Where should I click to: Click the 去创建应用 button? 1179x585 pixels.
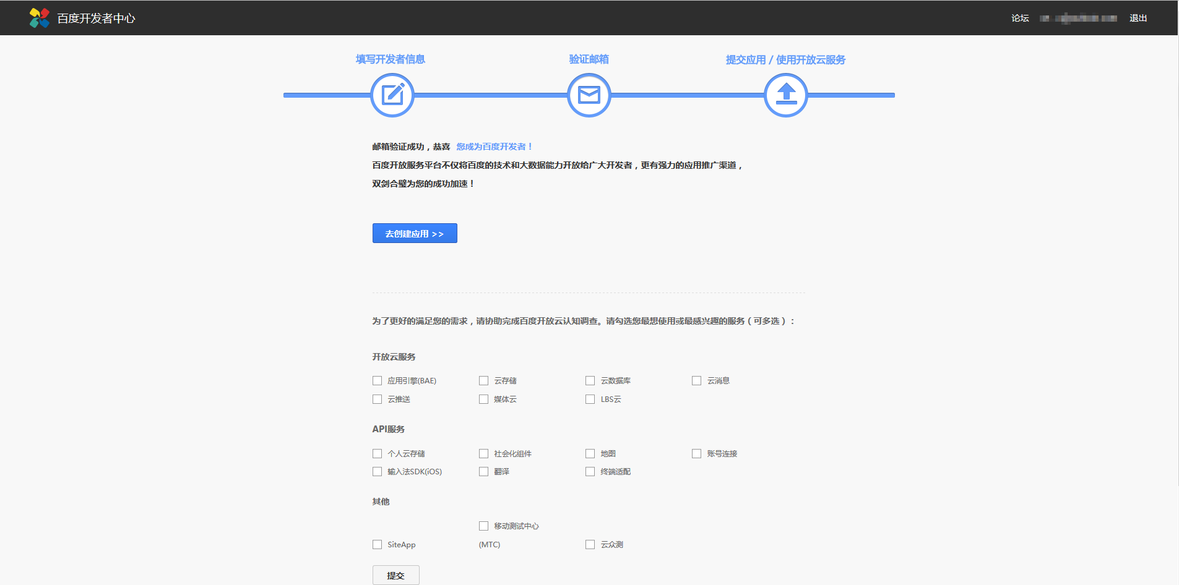pos(415,233)
